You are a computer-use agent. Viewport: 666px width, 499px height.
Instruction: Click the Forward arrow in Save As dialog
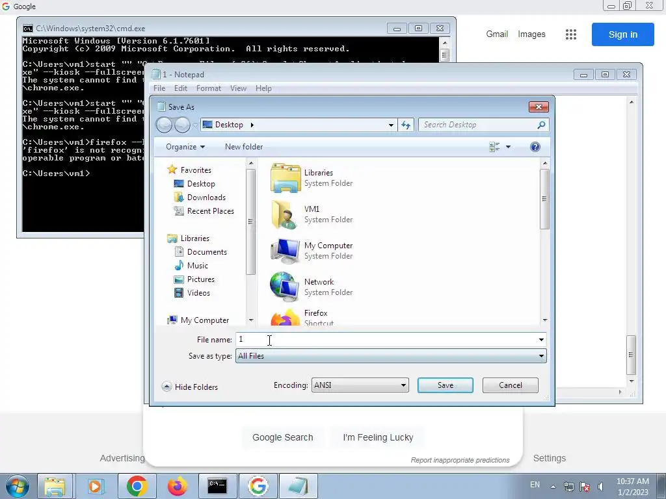point(182,125)
